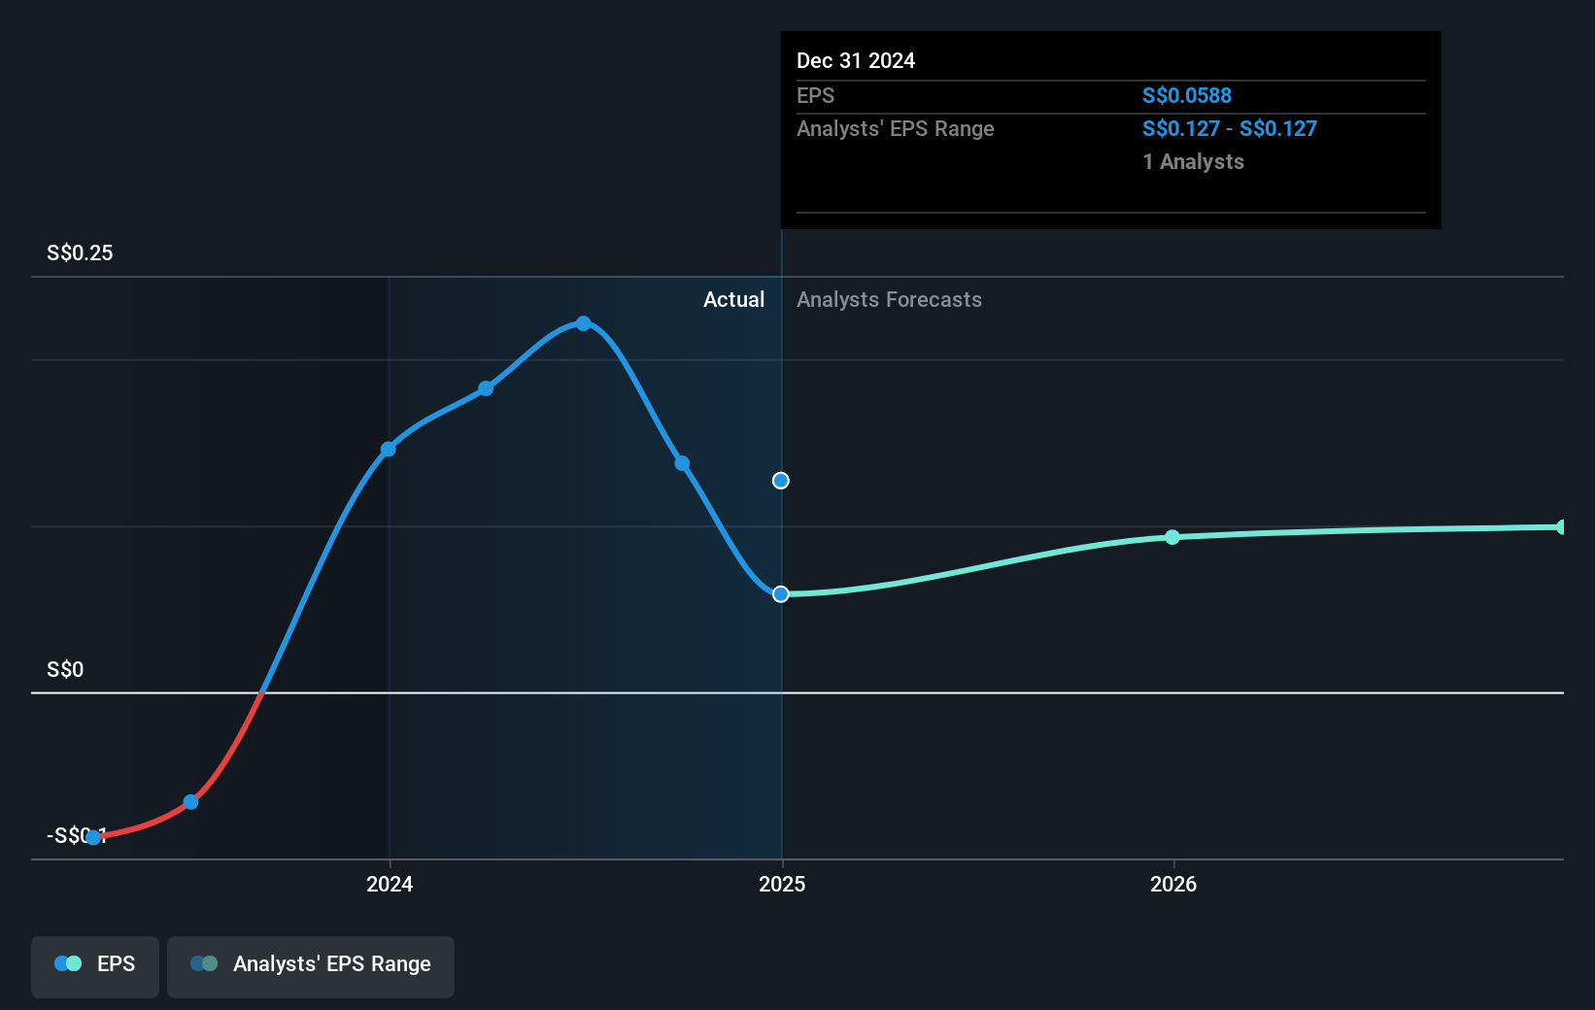Select the EPS point between 2024 and peak
This screenshot has width=1595, height=1010.
[486, 388]
